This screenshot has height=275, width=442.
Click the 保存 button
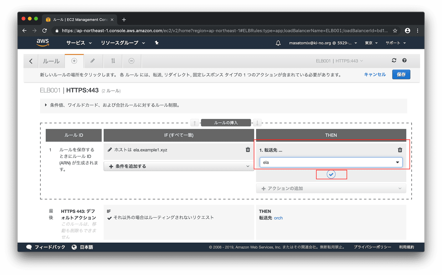401,75
